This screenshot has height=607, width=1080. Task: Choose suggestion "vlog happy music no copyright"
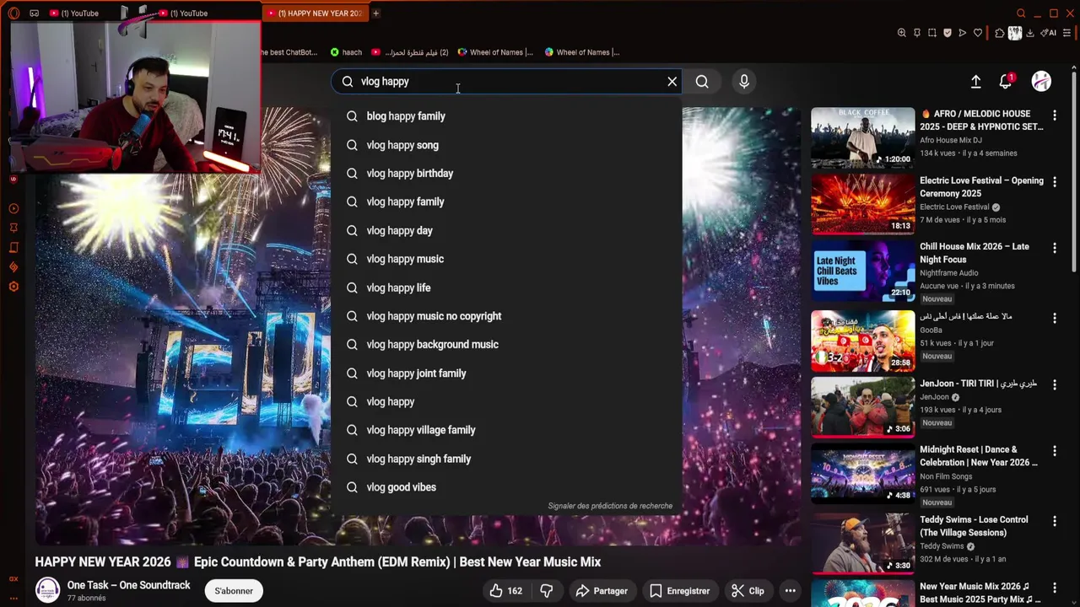506,316
